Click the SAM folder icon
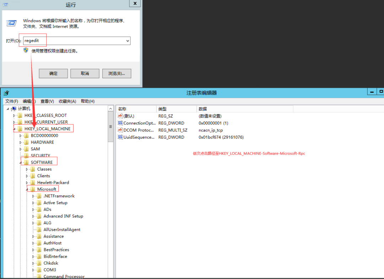Viewport: 384px width, 279px height. coord(27,149)
